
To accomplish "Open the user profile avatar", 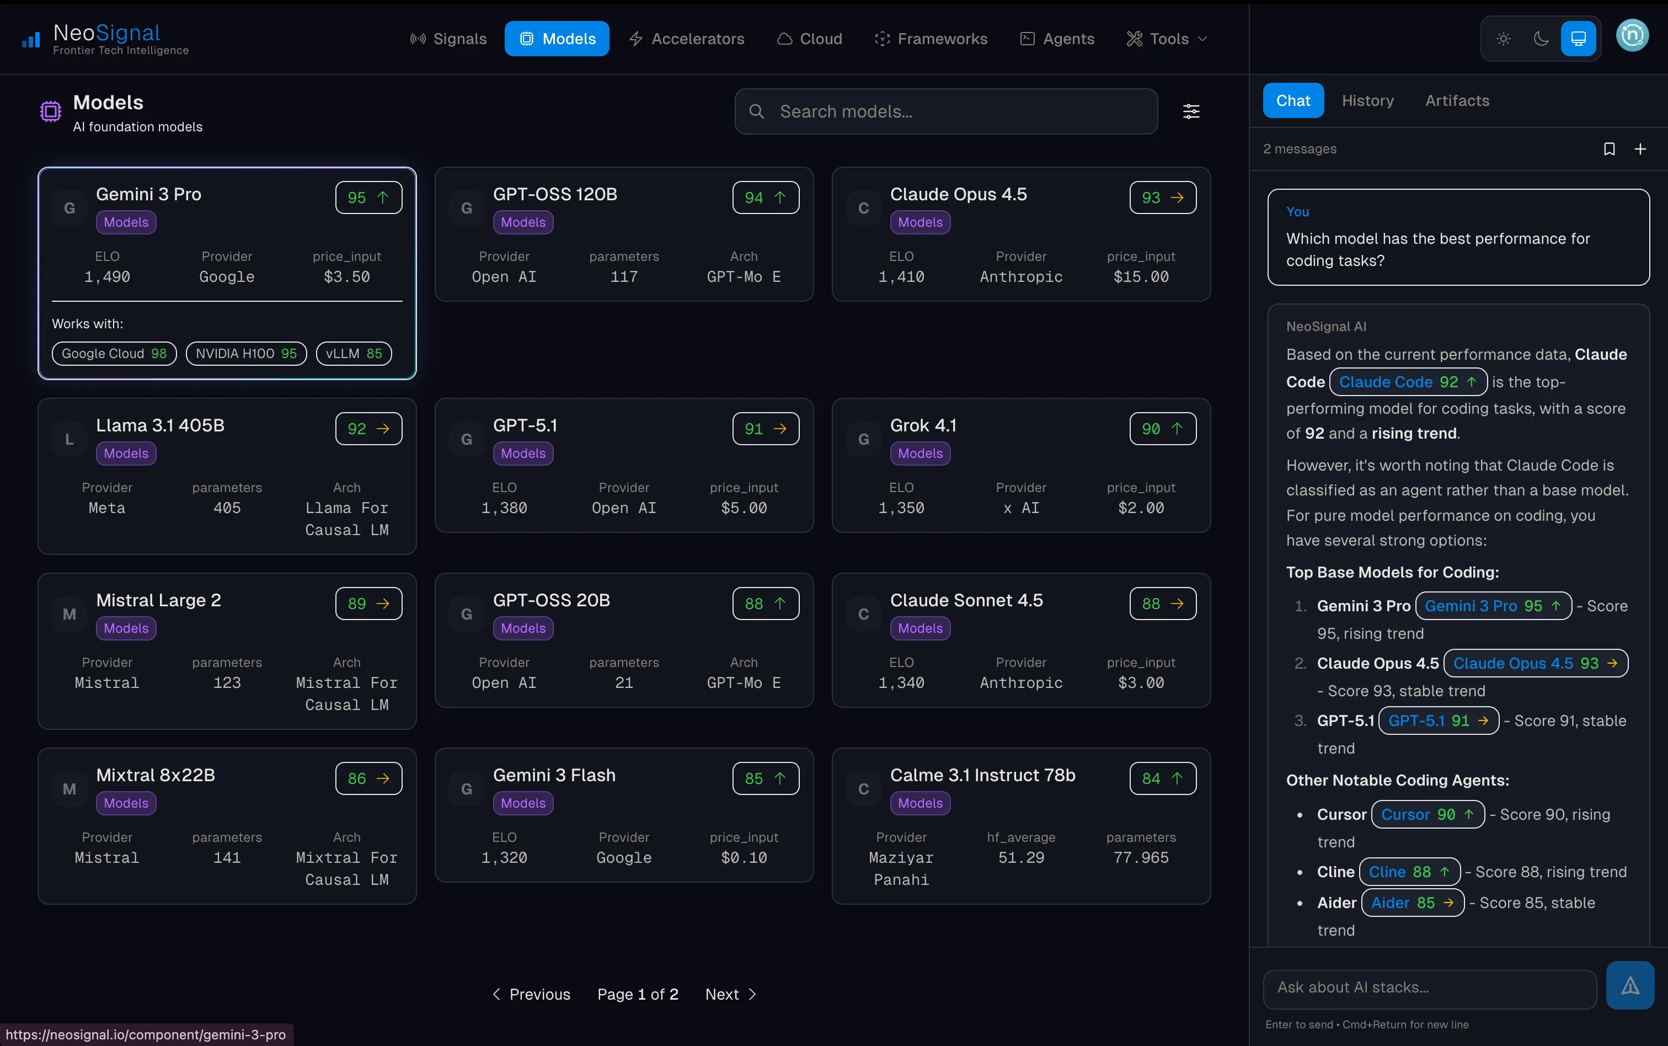I will [x=1632, y=36].
